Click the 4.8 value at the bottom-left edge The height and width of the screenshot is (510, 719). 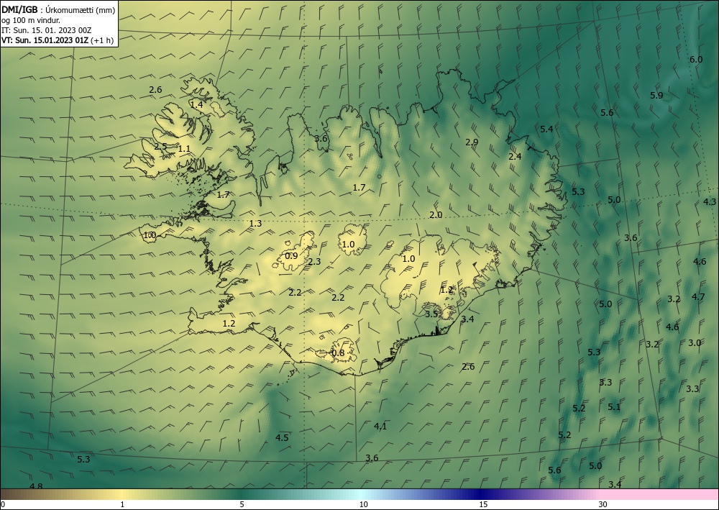click(x=36, y=486)
